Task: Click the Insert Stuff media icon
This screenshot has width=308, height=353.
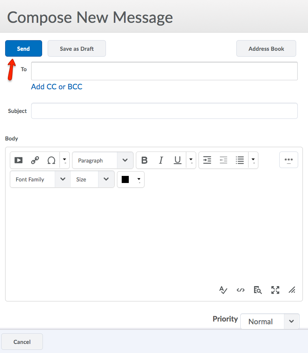Action: click(19, 160)
